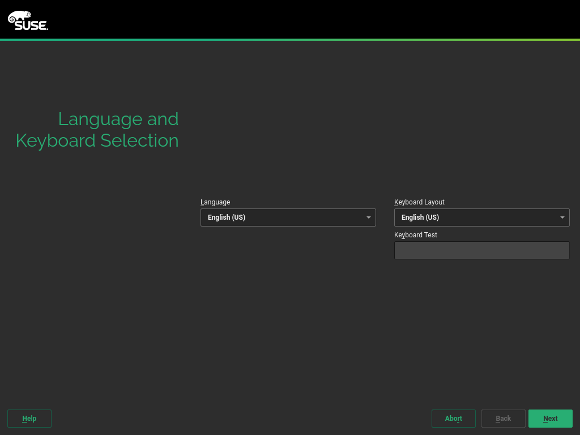Click the Keyboard Test field label
Image resolution: width=580 pixels, height=435 pixels.
[x=416, y=235]
